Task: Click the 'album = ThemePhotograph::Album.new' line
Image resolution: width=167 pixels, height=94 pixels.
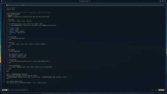Action: (17, 74)
